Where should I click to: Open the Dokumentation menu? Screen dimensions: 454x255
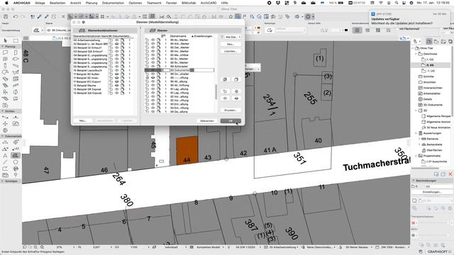point(113,3)
